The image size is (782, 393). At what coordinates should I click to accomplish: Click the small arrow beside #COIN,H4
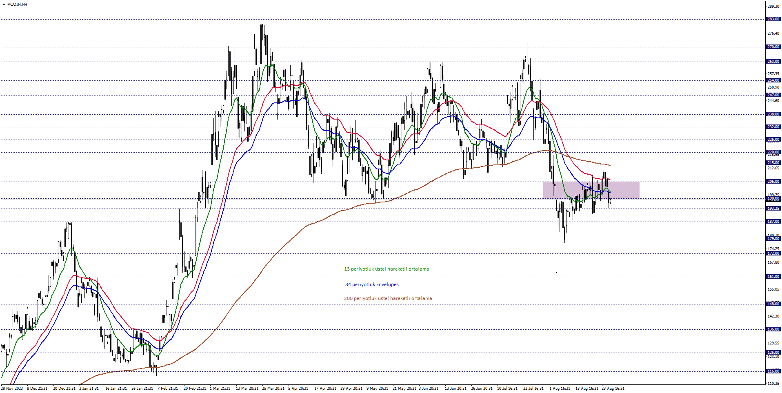click(x=4, y=4)
